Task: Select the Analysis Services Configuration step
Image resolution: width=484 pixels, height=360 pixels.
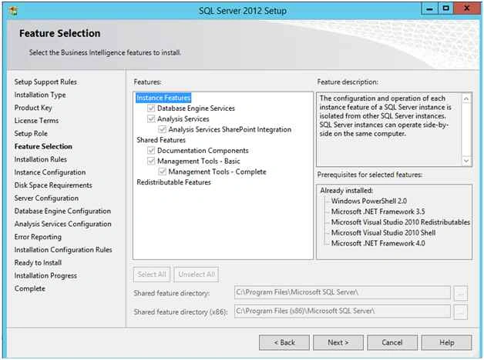Action: 63,224
